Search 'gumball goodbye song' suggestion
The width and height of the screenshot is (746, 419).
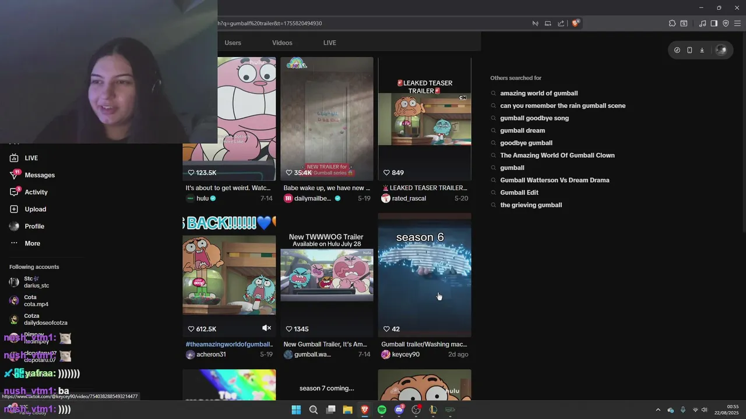point(534,118)
